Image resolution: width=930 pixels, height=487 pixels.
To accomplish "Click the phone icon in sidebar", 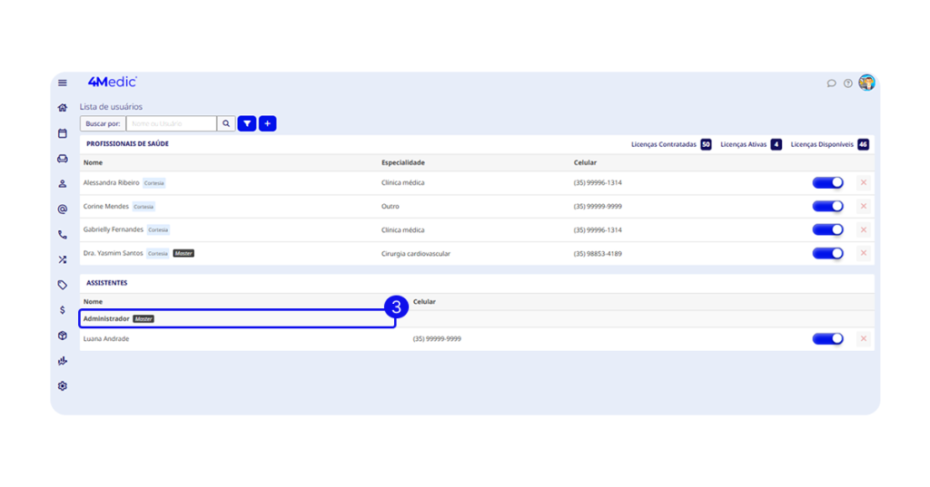I will pos(63,235).
